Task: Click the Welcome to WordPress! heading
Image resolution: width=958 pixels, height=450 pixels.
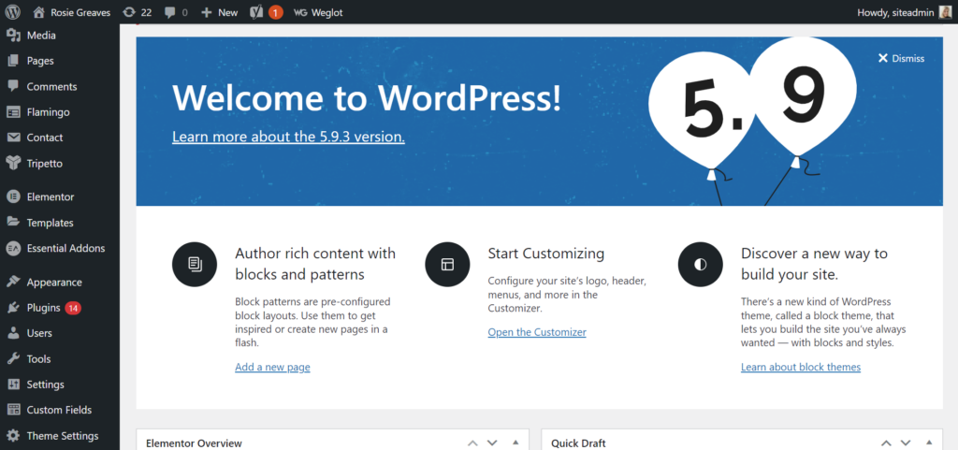Action: (x=367, y=96)
